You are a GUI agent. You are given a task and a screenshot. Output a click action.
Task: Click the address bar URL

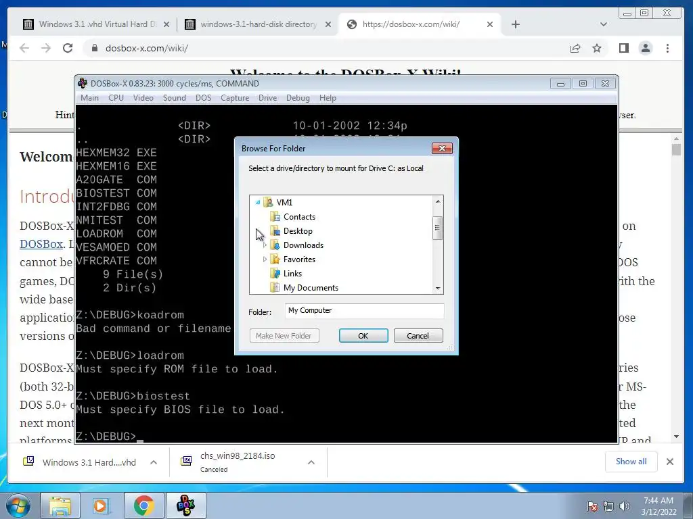click(x=147, y=48)
